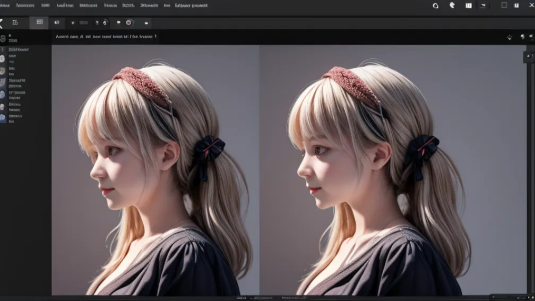Screen dimensions: 535x301
Task: Open the last, longest menu in the menu bar
Action: pos(191,5)
